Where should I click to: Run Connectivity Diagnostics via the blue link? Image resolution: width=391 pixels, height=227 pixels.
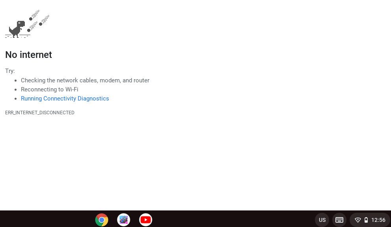pyautogui.click(x=65, y=99)
